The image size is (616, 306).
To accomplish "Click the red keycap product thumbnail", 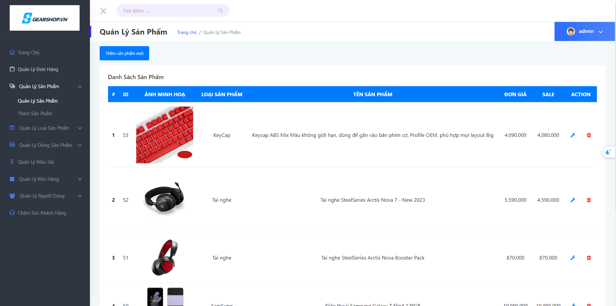I will tap(165, 135).
